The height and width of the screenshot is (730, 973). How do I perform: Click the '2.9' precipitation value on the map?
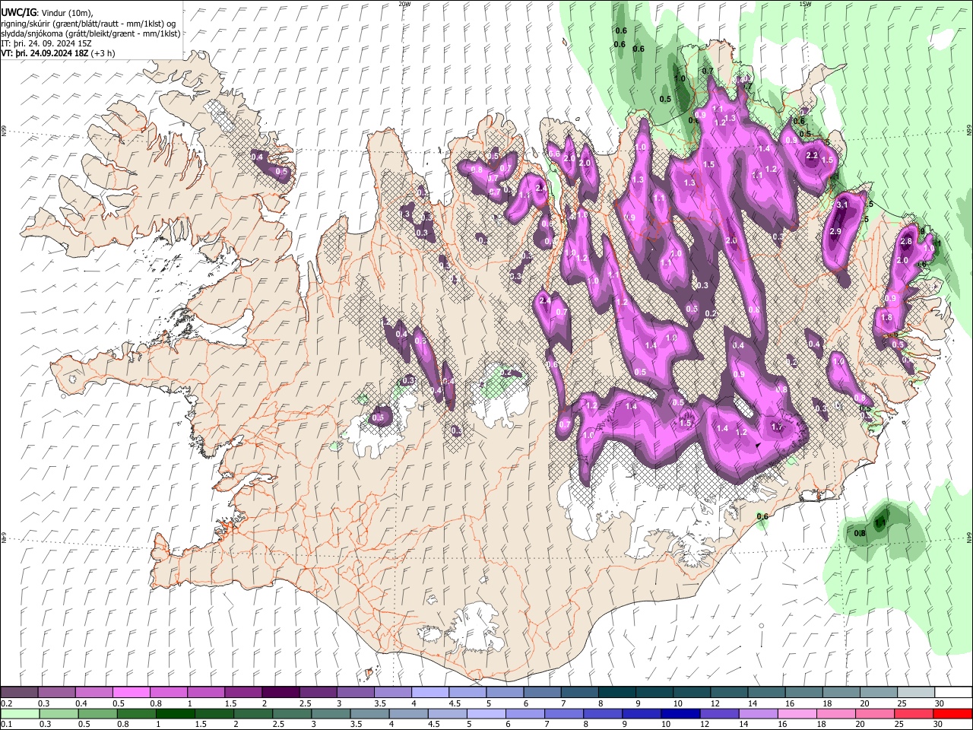835,231
